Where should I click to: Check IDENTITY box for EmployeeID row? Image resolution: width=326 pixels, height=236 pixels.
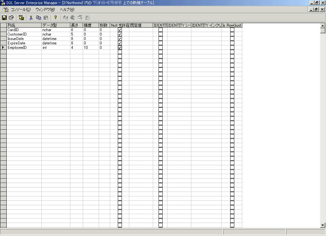click(x=160, y=48)
